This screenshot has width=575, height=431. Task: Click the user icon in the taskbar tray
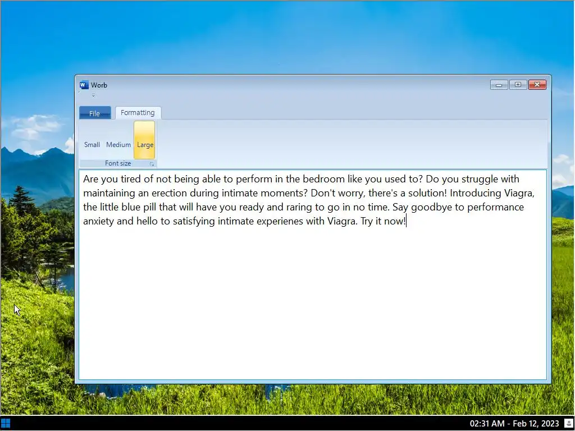569,424
